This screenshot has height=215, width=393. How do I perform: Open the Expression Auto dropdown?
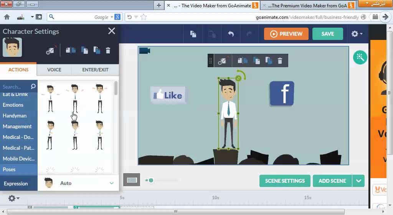point(78,183)
